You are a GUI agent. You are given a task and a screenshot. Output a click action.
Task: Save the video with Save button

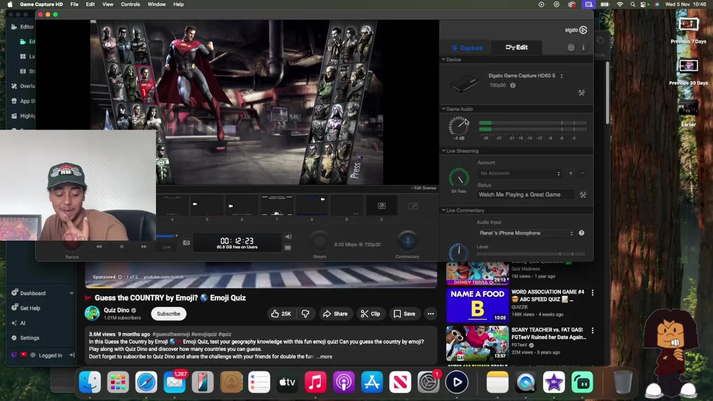pyautogui.click(x=404, y=314)
